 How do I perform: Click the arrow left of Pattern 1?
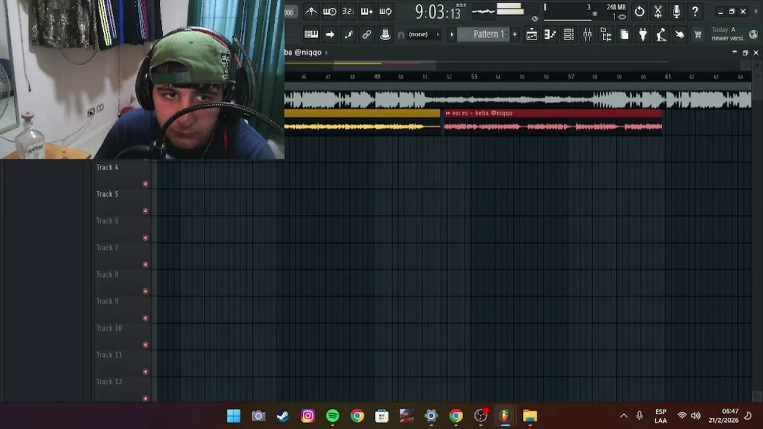pyautogui.click(x=452, y=35)
